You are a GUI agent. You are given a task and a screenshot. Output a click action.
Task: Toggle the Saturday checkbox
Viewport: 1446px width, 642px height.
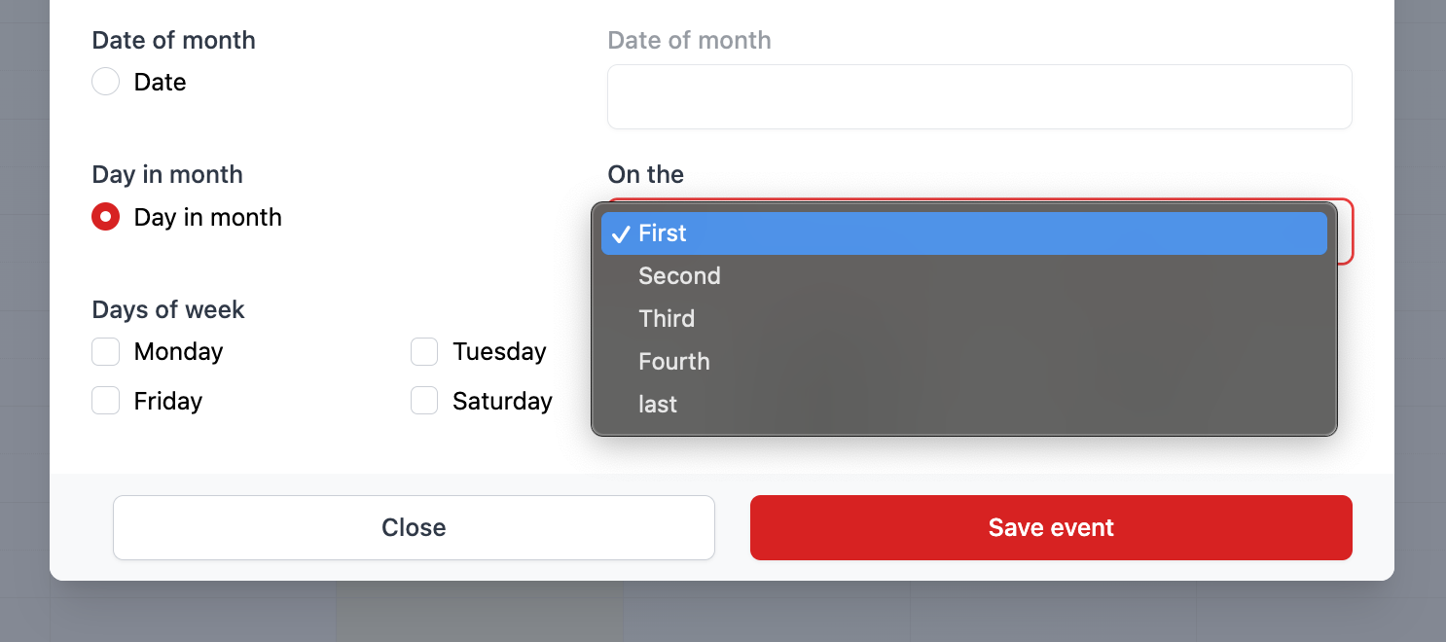(424, 401)
